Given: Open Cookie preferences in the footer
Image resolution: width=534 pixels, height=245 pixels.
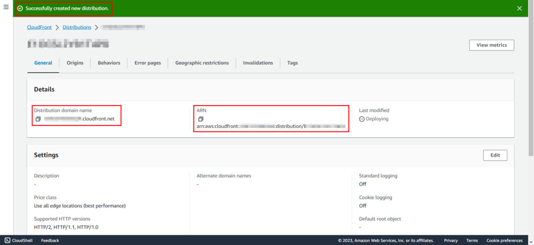Looking at the screenshot, I should [x=505, y=241].
